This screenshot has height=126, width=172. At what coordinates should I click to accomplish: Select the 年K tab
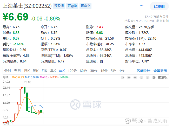click(62, 71)
